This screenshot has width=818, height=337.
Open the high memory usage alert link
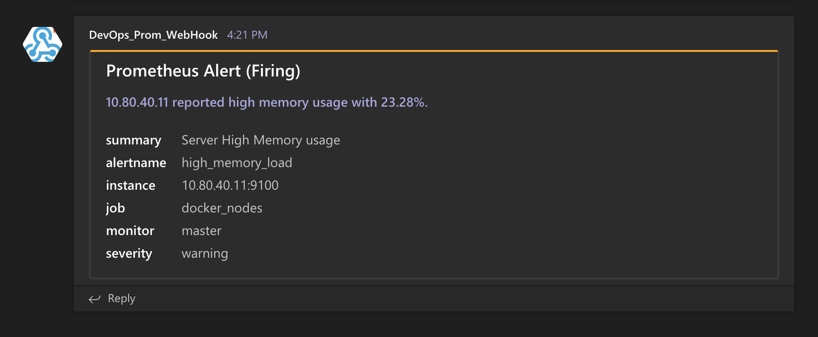267,102
